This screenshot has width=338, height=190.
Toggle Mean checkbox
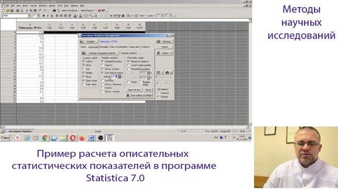tap(83, 65)
